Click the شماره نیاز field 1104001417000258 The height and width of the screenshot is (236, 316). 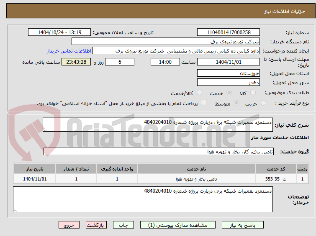(229, 33)
